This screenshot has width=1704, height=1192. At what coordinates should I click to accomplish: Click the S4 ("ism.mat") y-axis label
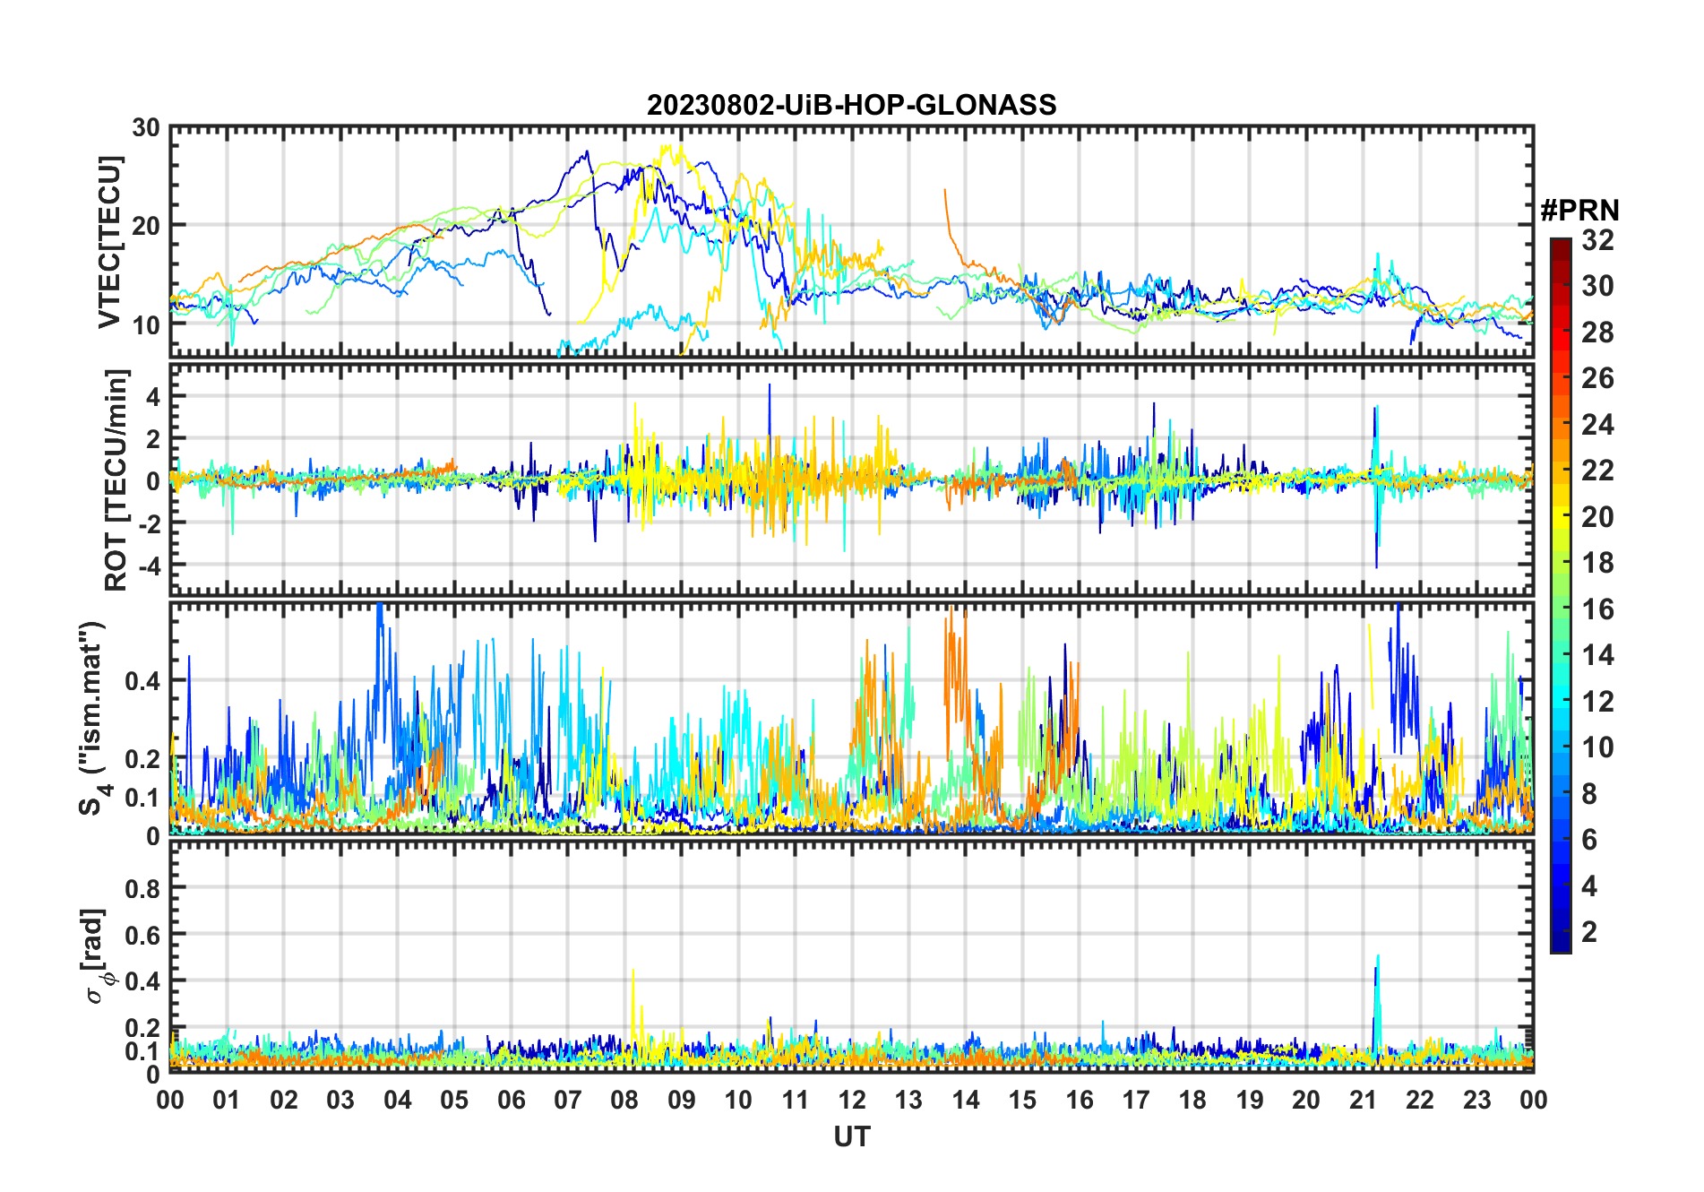93,719
